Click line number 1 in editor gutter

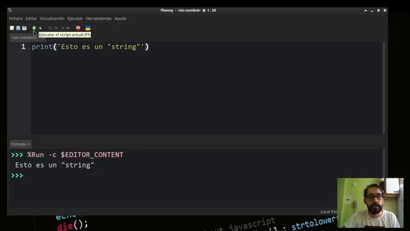[x=23, y=47]
